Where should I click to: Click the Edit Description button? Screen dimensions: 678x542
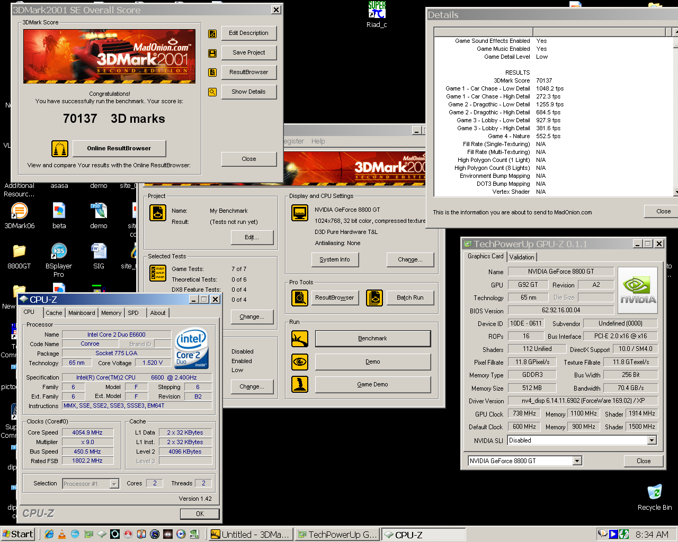[x=249, y=33]
